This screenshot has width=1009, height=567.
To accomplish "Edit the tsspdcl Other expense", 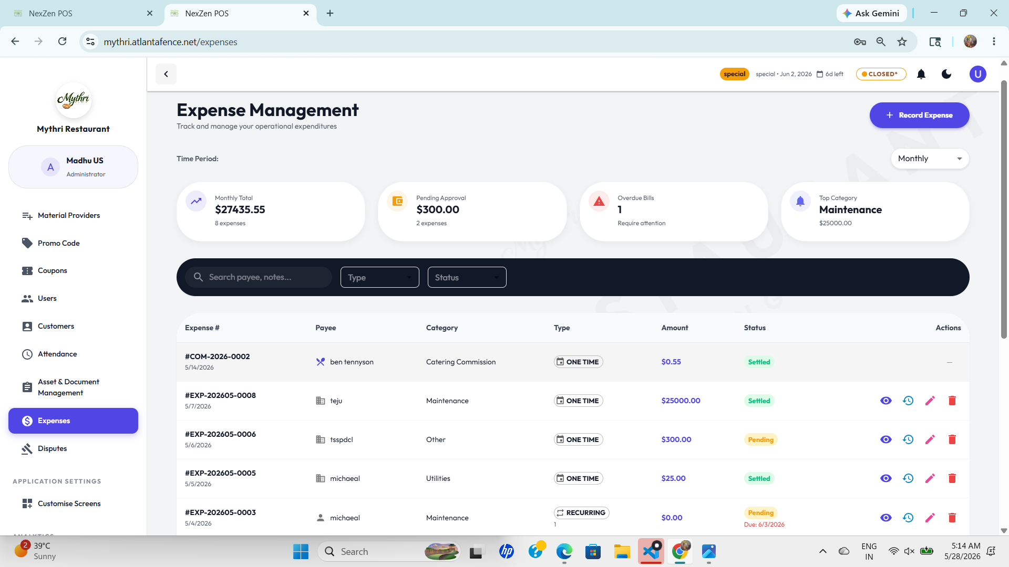I will [x=930, y=439].
